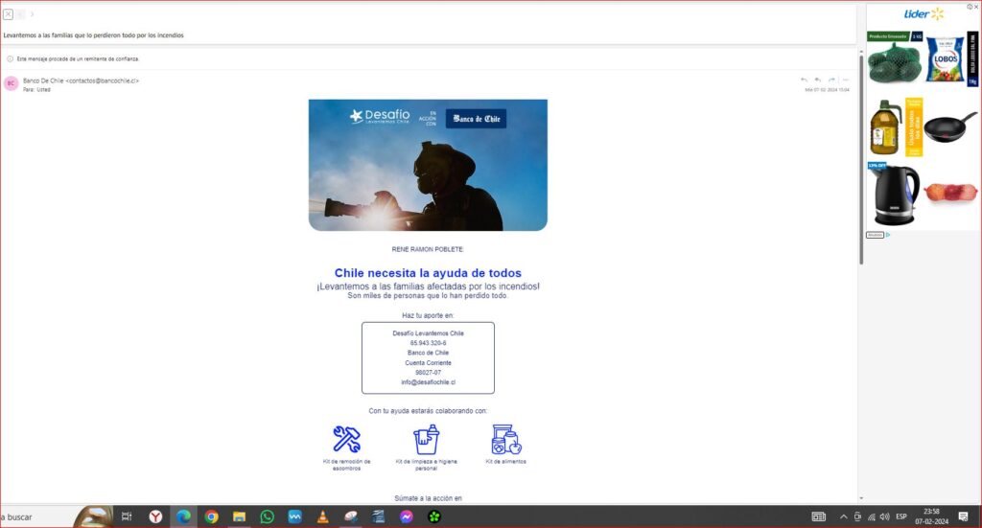Open the olive oil bottle ad
The height and width of the screenshot is (528, 982).
(884, 127)
